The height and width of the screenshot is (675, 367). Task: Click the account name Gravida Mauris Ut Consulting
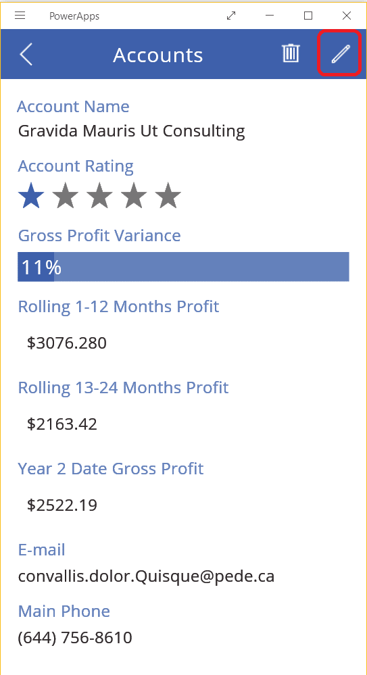pos(131,131)
